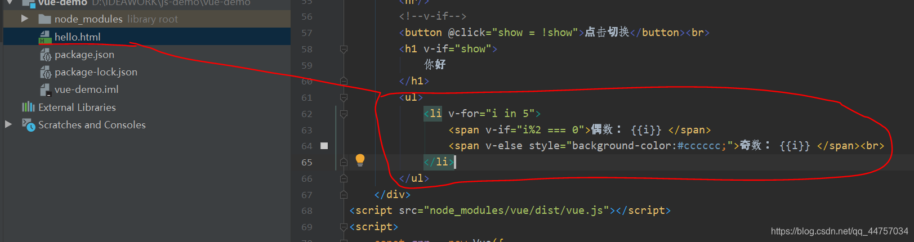Click the package-lock.json file icon
This screenshot has width=914, height=242.
pyautogui.click(x=45, y=72)
